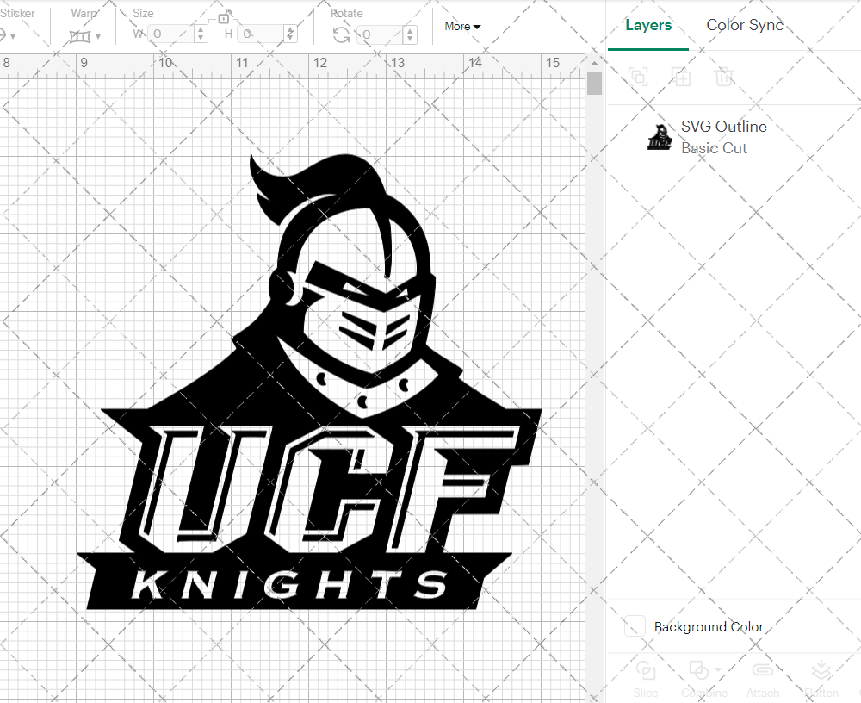Click the Delete layer trash icon
Image resolution: width=861 pixels, height=703 pixels.
pyautogui.click(x=724, y=77)
